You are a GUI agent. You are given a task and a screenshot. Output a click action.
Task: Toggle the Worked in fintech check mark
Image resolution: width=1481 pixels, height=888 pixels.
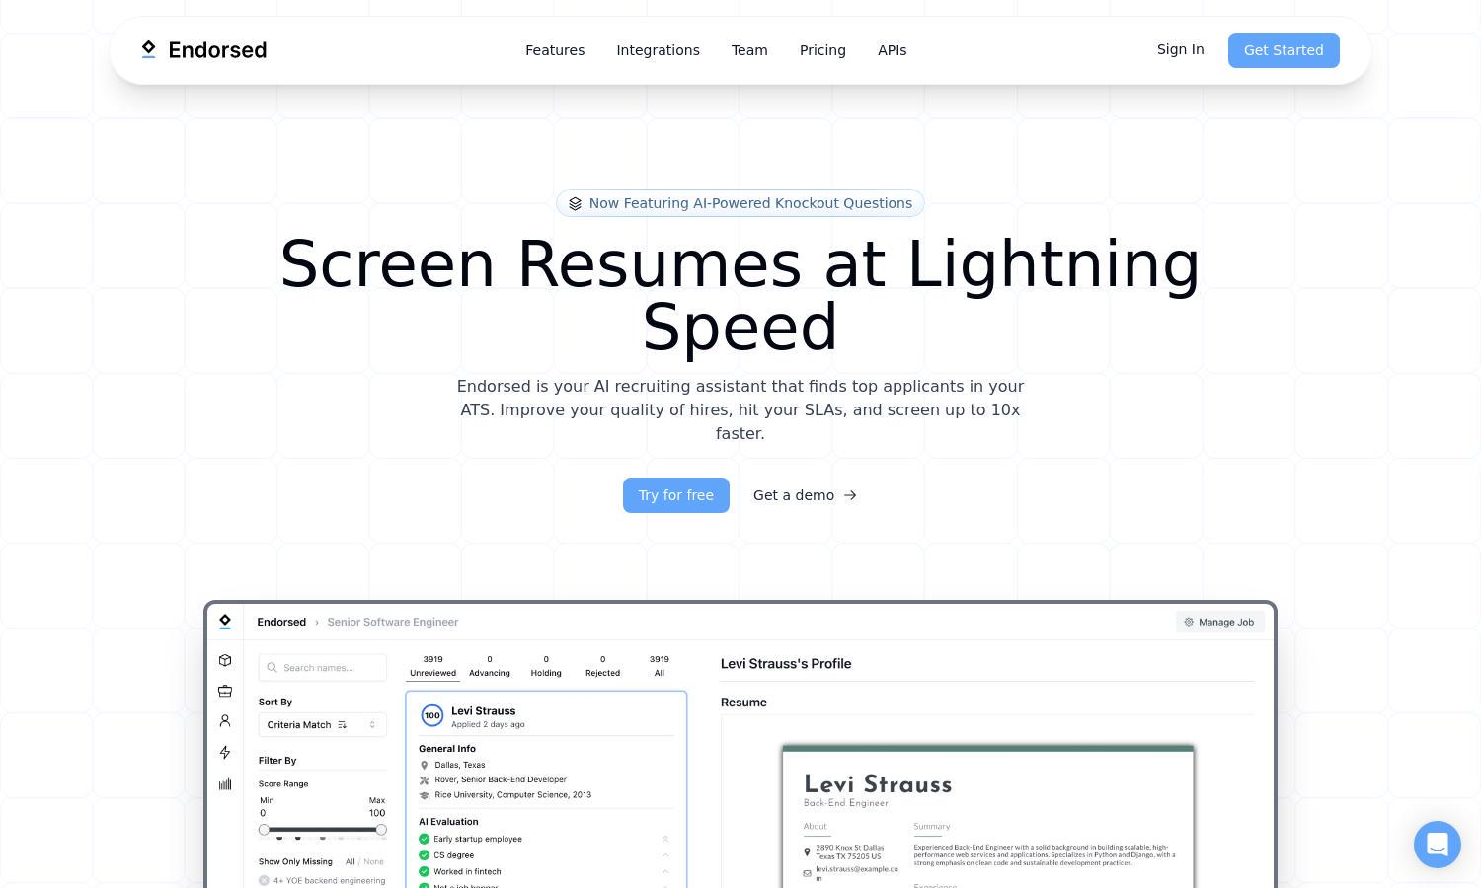pyautogui.click(x=425, y=871)
